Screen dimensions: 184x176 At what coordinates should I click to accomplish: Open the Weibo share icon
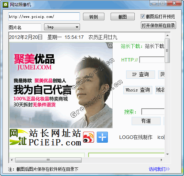point(89,137)
